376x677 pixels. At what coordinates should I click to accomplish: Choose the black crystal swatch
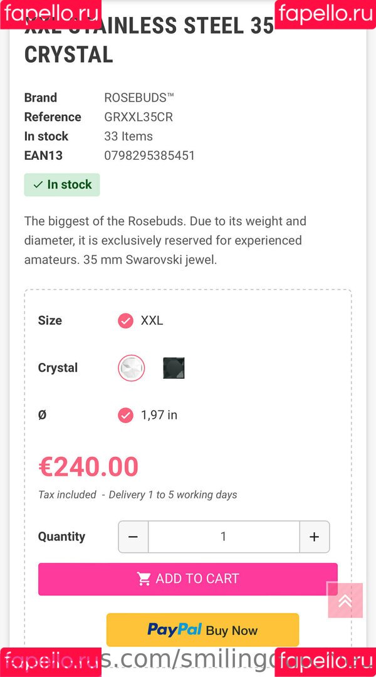(174, 368)
